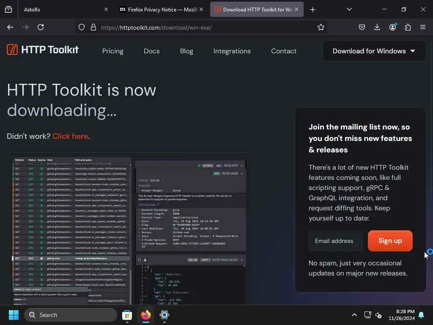Open the Pricing page
The image size is (433, 325).
112,51
